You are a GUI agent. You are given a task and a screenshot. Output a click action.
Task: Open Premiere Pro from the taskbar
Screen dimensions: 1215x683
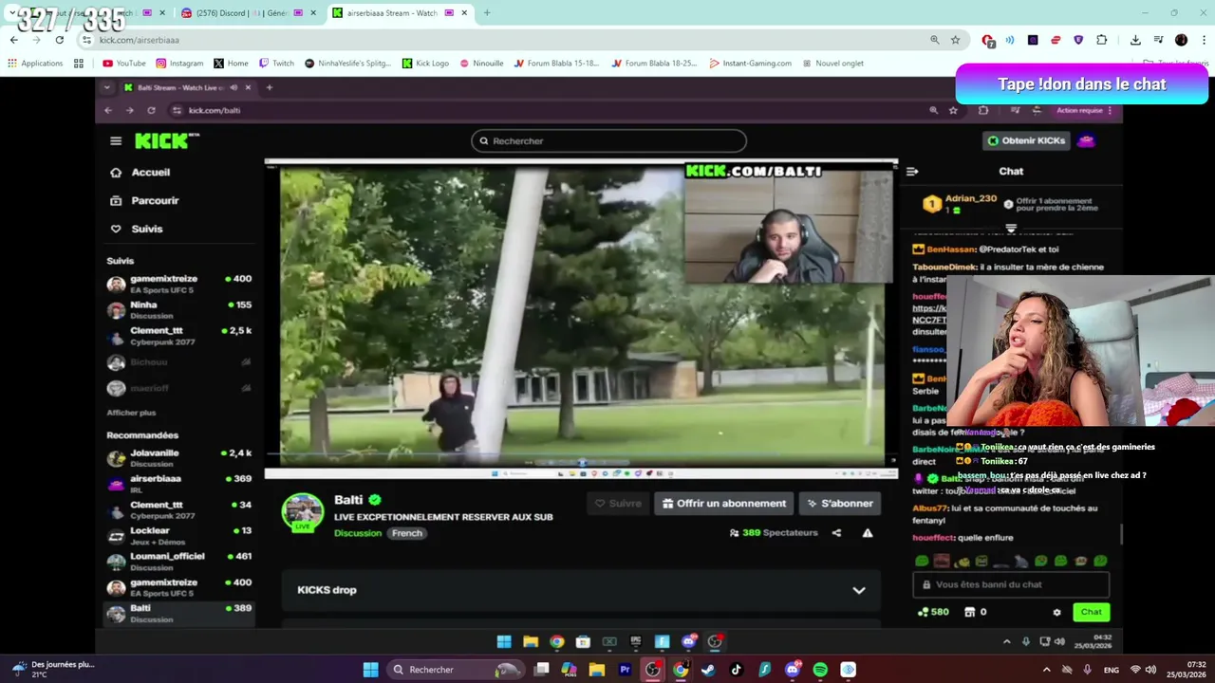(x=625, y=670)
